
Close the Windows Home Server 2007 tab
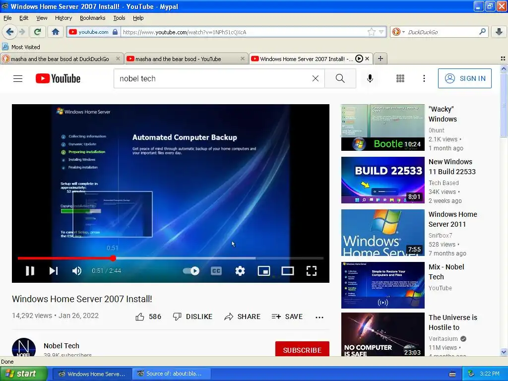click(x=367, y=59)
